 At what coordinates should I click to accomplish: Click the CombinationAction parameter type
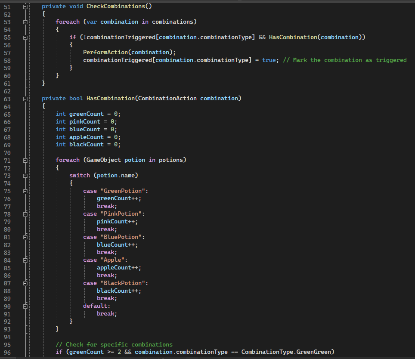(x=167, y=99)
